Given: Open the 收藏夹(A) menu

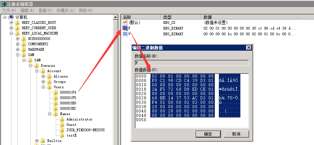Looking at the screenshot, I should point(65,10).
